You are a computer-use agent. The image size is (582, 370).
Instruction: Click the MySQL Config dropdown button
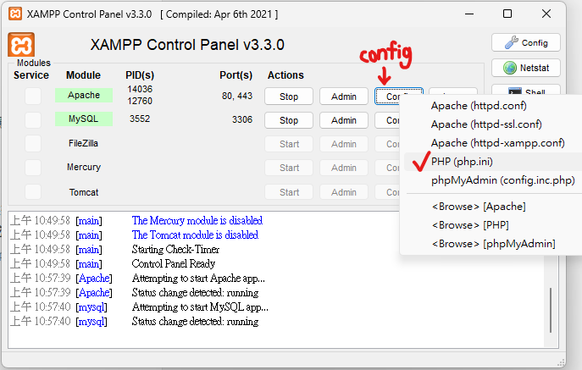point(387,120)
